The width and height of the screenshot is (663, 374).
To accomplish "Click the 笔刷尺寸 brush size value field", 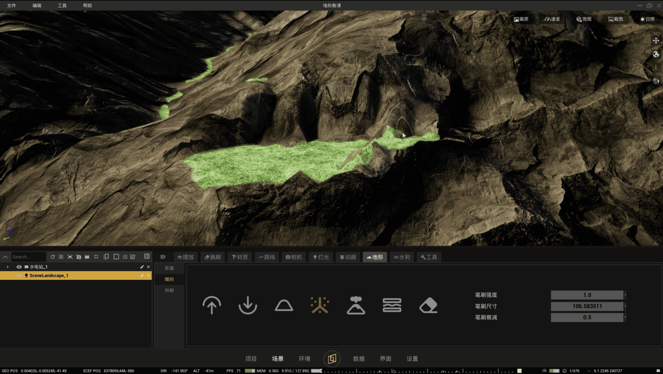I will coord(587,306).
